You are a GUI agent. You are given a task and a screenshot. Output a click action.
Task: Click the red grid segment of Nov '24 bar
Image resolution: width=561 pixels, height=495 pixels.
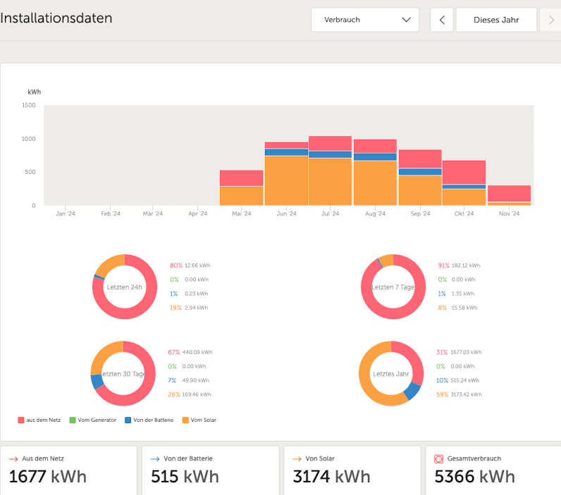(509, 194)
